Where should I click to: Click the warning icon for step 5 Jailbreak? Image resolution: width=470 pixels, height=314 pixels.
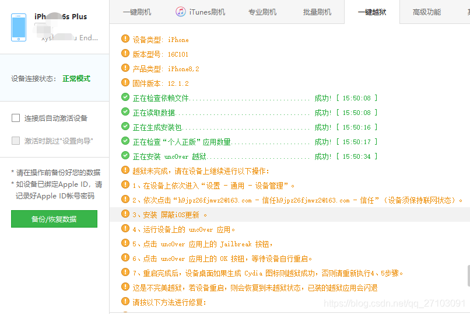[x=125, y=243]
